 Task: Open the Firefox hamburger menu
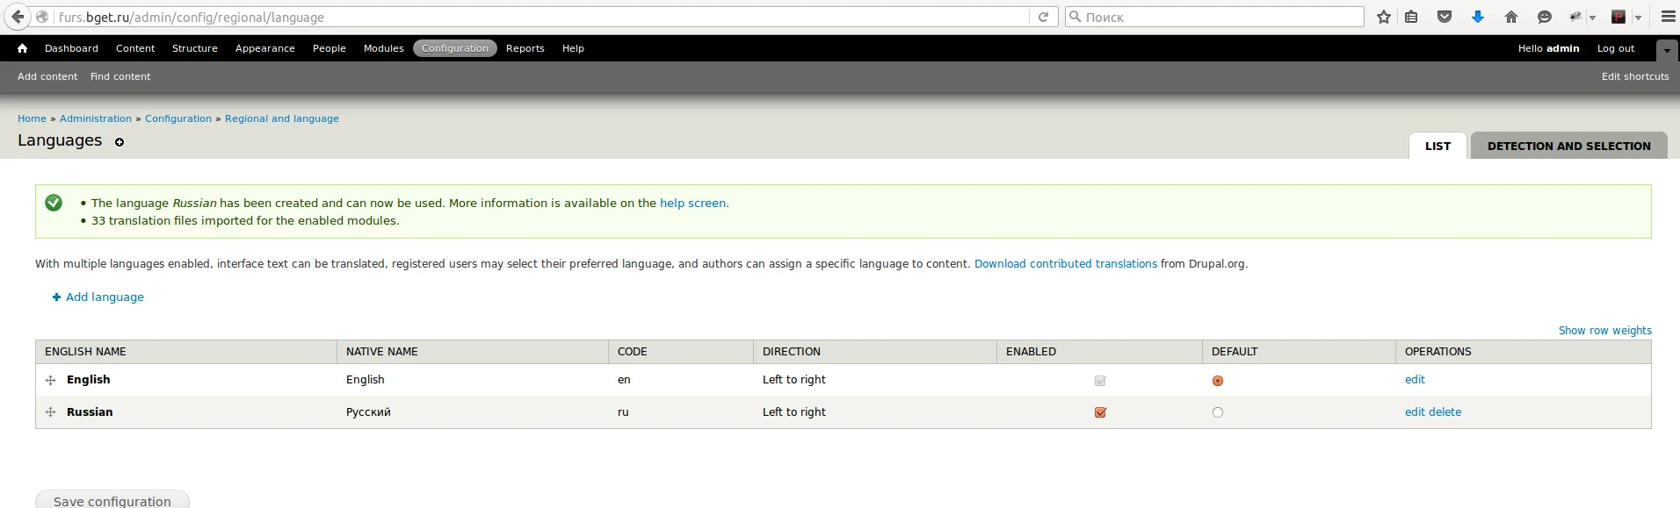[1668, 17]
